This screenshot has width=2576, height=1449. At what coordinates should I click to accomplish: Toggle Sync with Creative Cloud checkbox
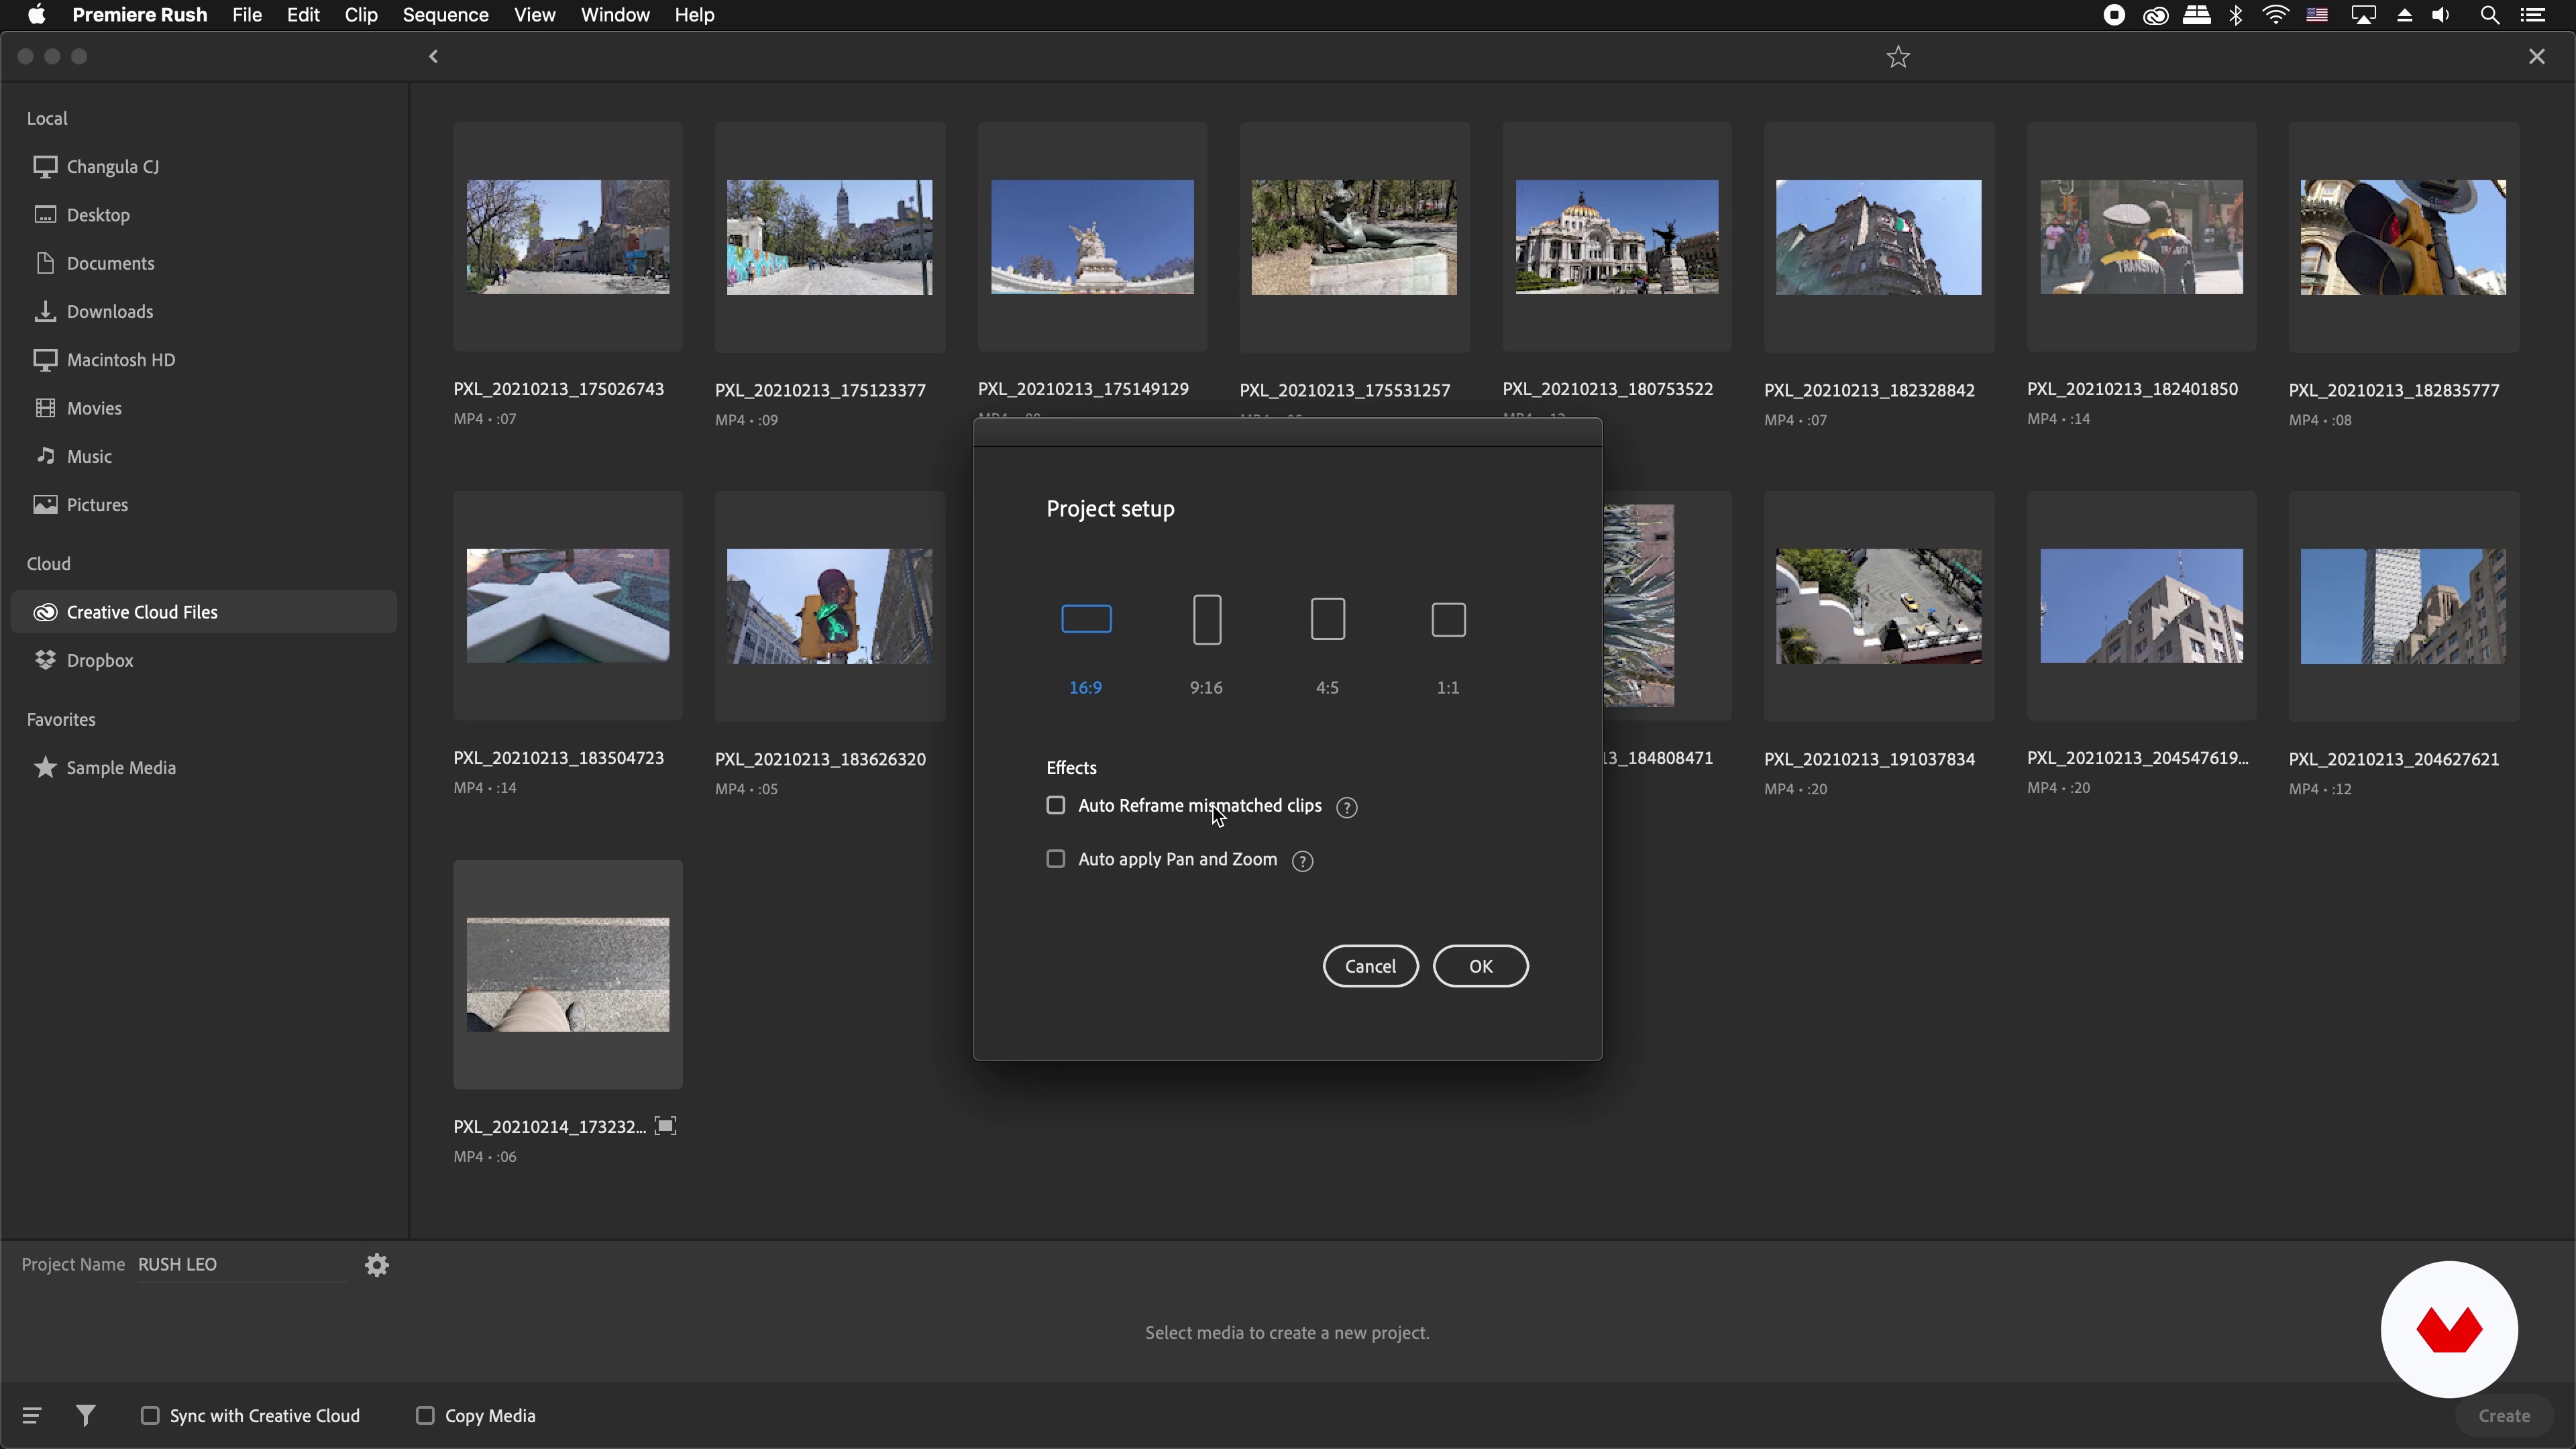coord(150,1415)
